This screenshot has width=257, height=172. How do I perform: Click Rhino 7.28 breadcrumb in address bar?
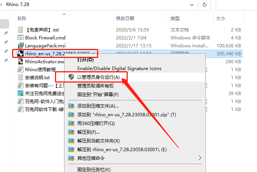(x=18, y=5)
